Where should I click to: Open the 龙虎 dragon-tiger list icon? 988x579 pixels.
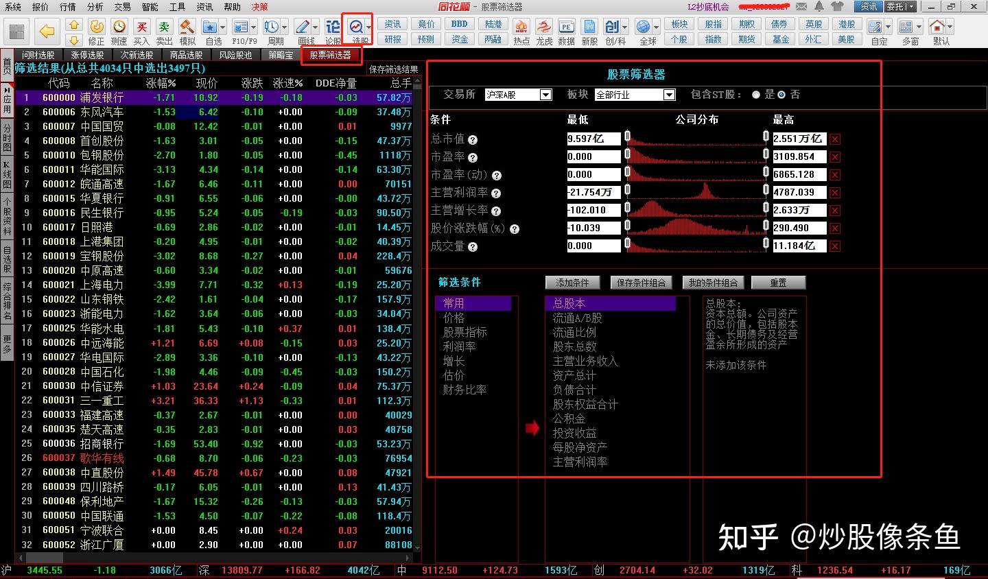(544, 27)
